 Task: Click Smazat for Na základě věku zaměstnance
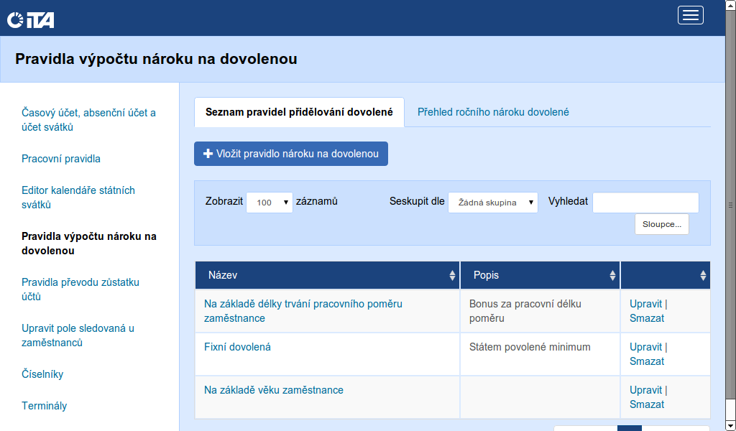(x=647, y=404)
